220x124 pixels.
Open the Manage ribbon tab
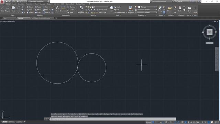click(42, 4)
